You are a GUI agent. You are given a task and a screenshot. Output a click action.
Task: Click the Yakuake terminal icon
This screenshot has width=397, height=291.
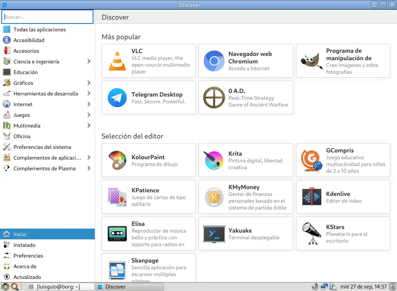tap(214, 234)
